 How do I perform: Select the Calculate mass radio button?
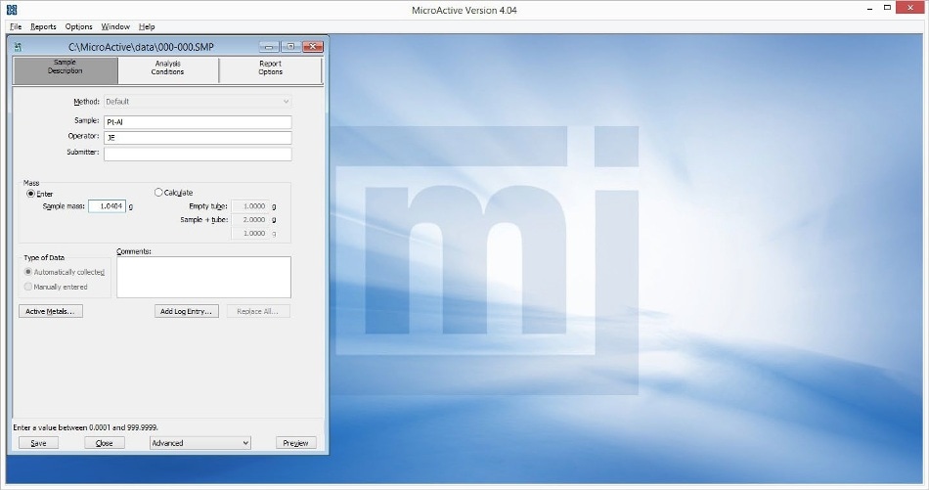pos(158,193)
